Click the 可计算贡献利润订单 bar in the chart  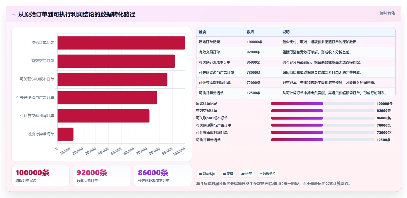click(103, 116)
